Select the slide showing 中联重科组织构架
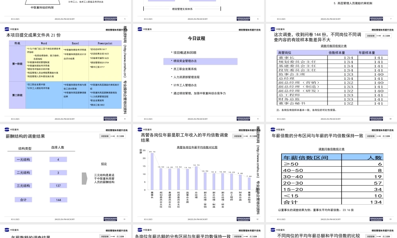The width and height of the screenshot is (397, 238). (66, 11)
